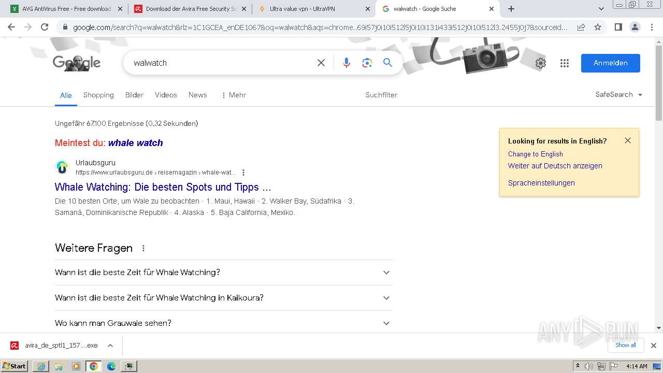
Task: Click 'Weiter auf Deutsch anzeigen' link
Action: tap(555, 166)
